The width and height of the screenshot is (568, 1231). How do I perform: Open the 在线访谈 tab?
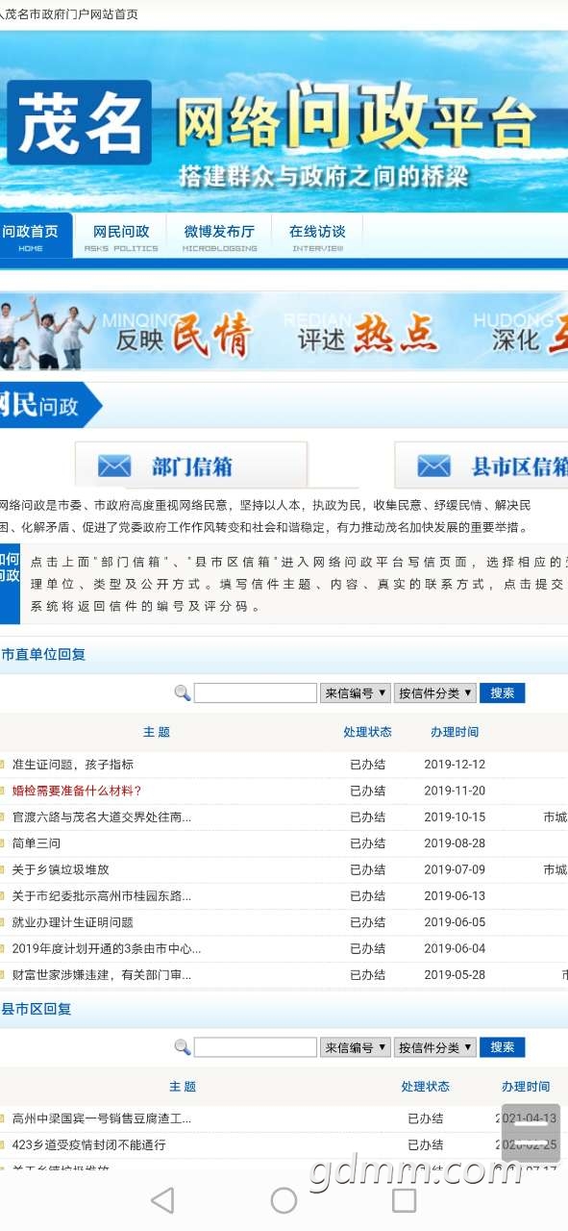pyautogui.click(x=317, y=236)
